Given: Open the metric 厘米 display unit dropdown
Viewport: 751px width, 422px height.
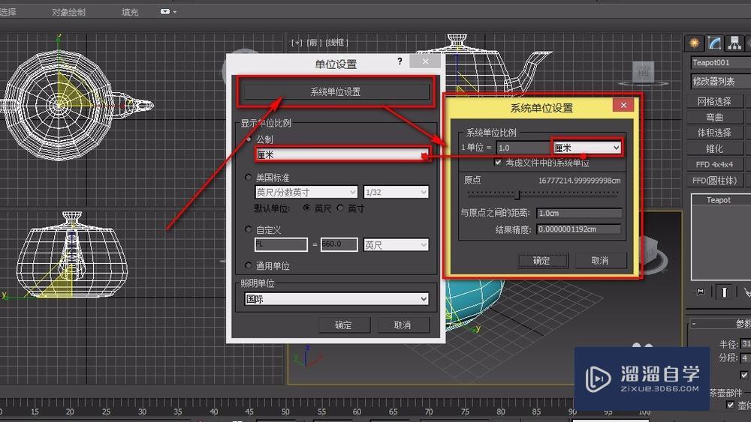Looking at the screenshot, I should 342,155.
